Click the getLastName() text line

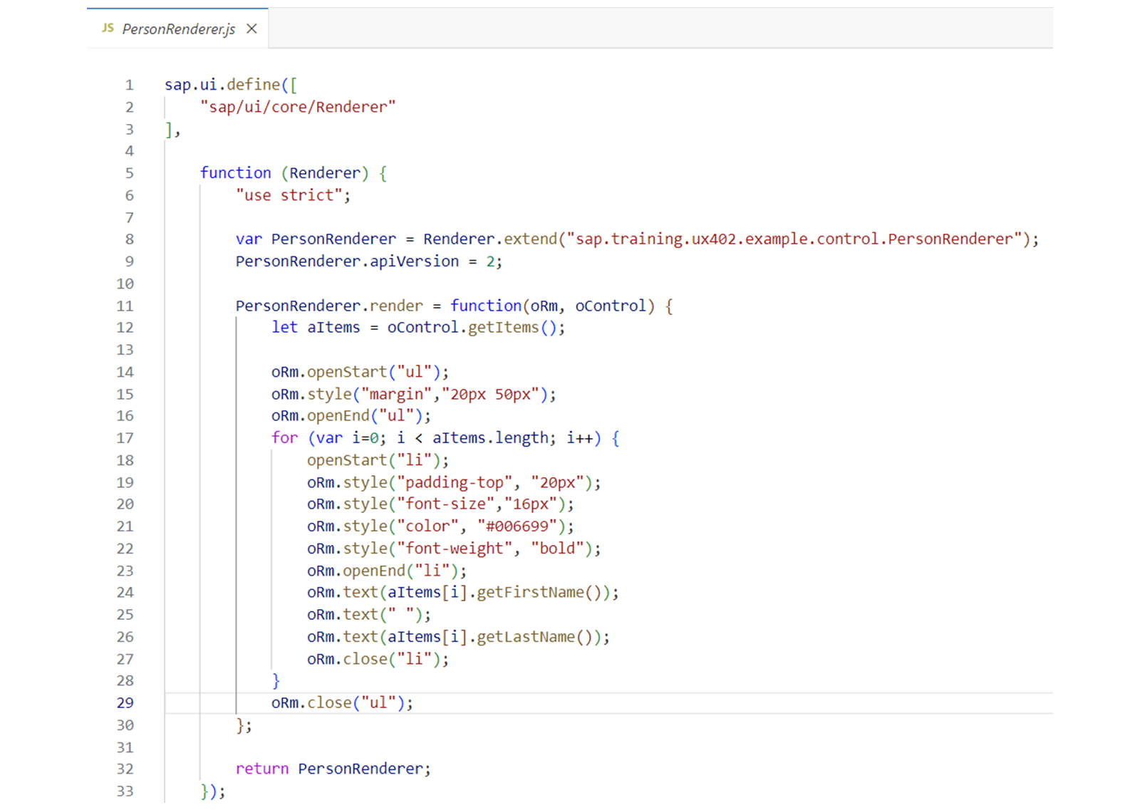(x=458, y=637)
